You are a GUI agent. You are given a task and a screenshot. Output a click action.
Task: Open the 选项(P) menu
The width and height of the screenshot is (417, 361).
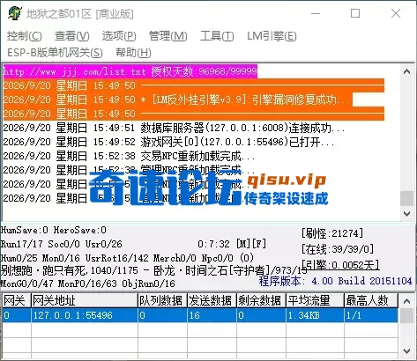pos(119,36)
